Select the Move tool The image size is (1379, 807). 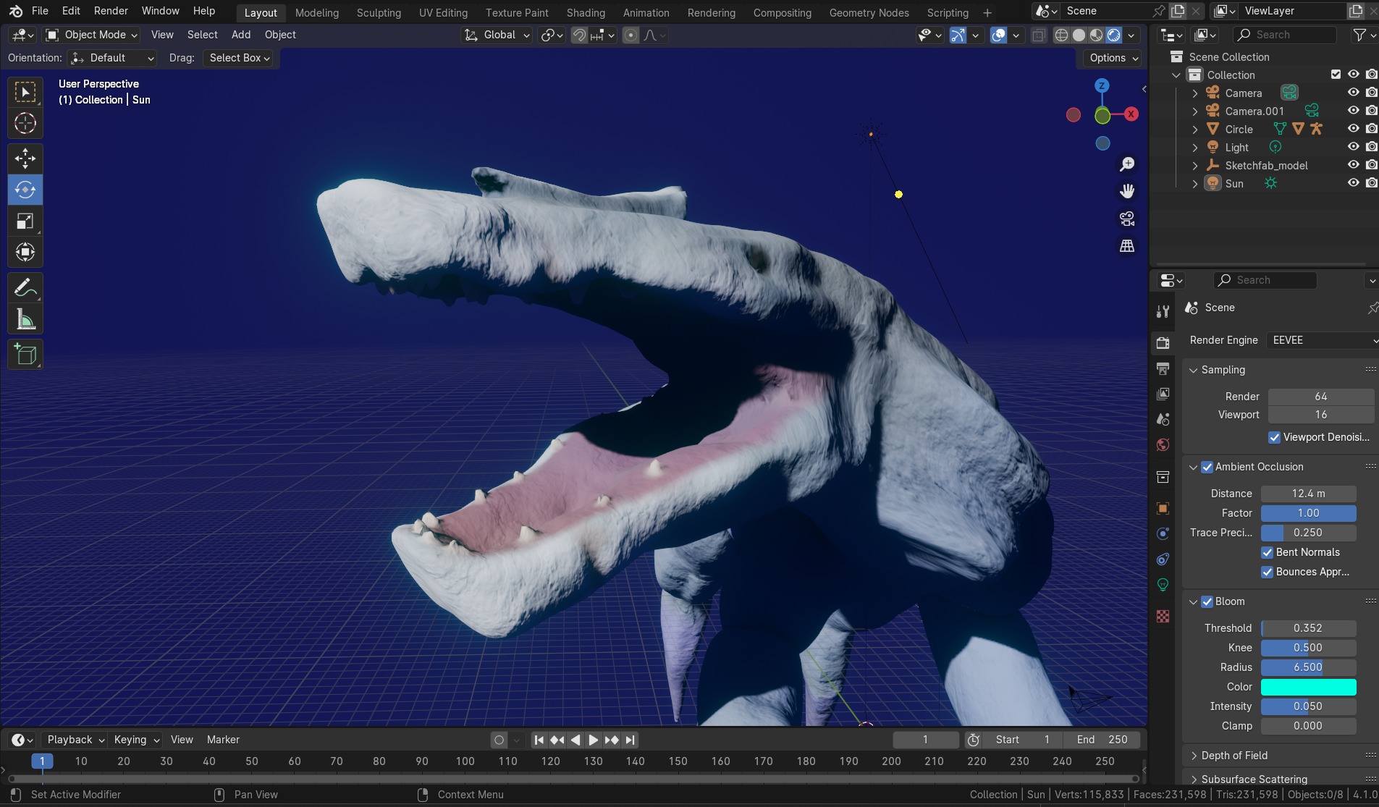(25, 158)
